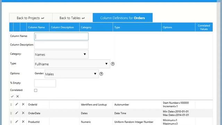This screenshot has width=222, height=125.
Task: Go to the Back to Tables tab
Action: point(72,18)
